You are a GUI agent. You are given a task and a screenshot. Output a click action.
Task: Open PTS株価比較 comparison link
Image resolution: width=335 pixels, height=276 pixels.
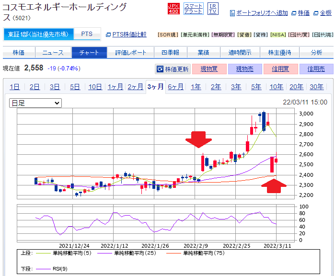pos(128,34)
